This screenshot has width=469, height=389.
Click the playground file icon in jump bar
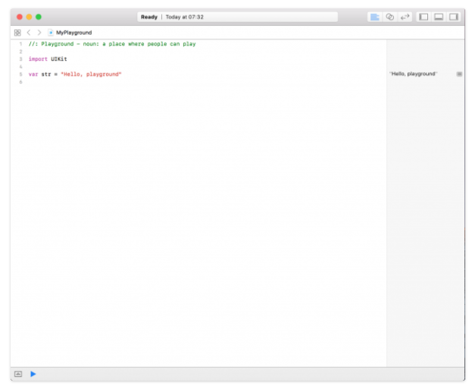(51, 33)
